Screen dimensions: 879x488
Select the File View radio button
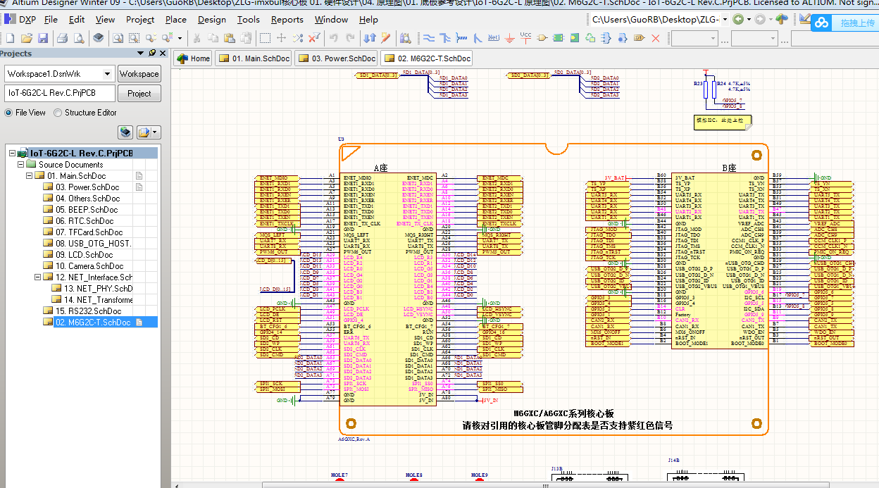point(8,113)
